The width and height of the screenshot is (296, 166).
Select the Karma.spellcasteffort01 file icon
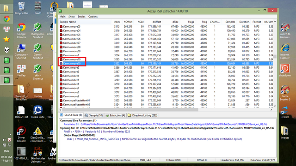pos(61,101)
